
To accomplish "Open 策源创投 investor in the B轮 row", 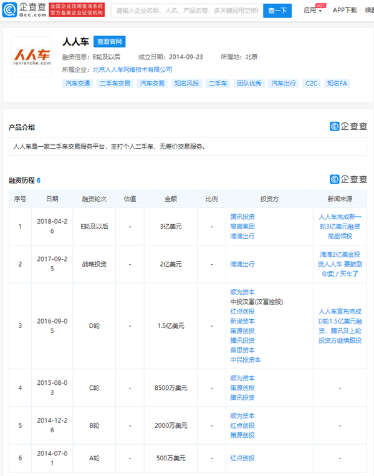I will coord(242,435).
